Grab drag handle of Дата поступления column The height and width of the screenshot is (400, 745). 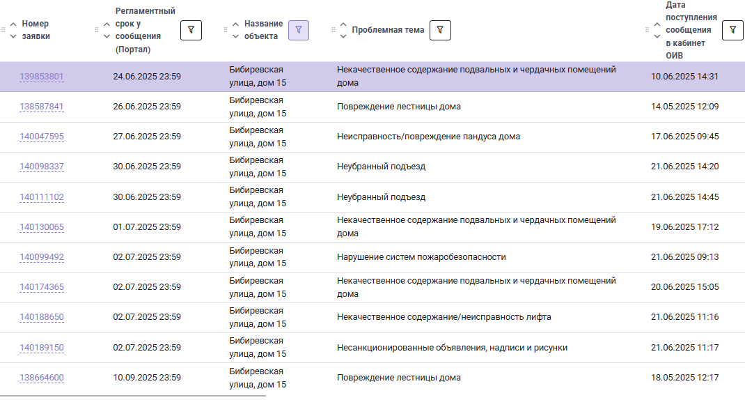pos(647,30)
